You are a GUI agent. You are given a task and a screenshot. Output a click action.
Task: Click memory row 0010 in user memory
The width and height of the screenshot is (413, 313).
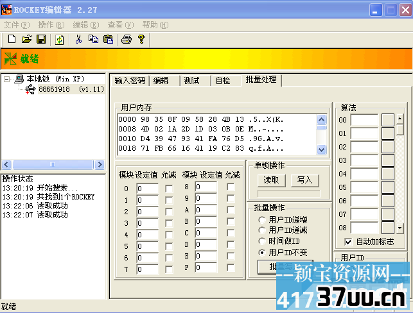point(200,139)
